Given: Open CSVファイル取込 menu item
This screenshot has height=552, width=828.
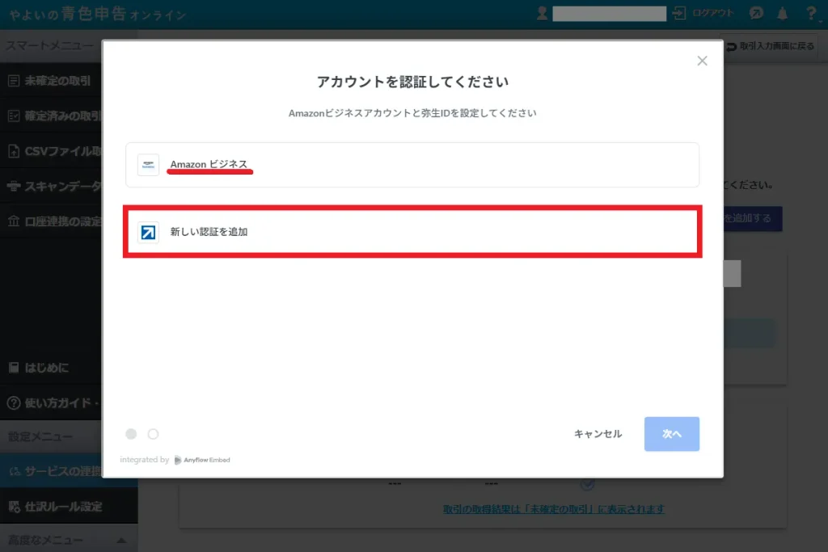Looking at the screenshot, I should (51, 151).
